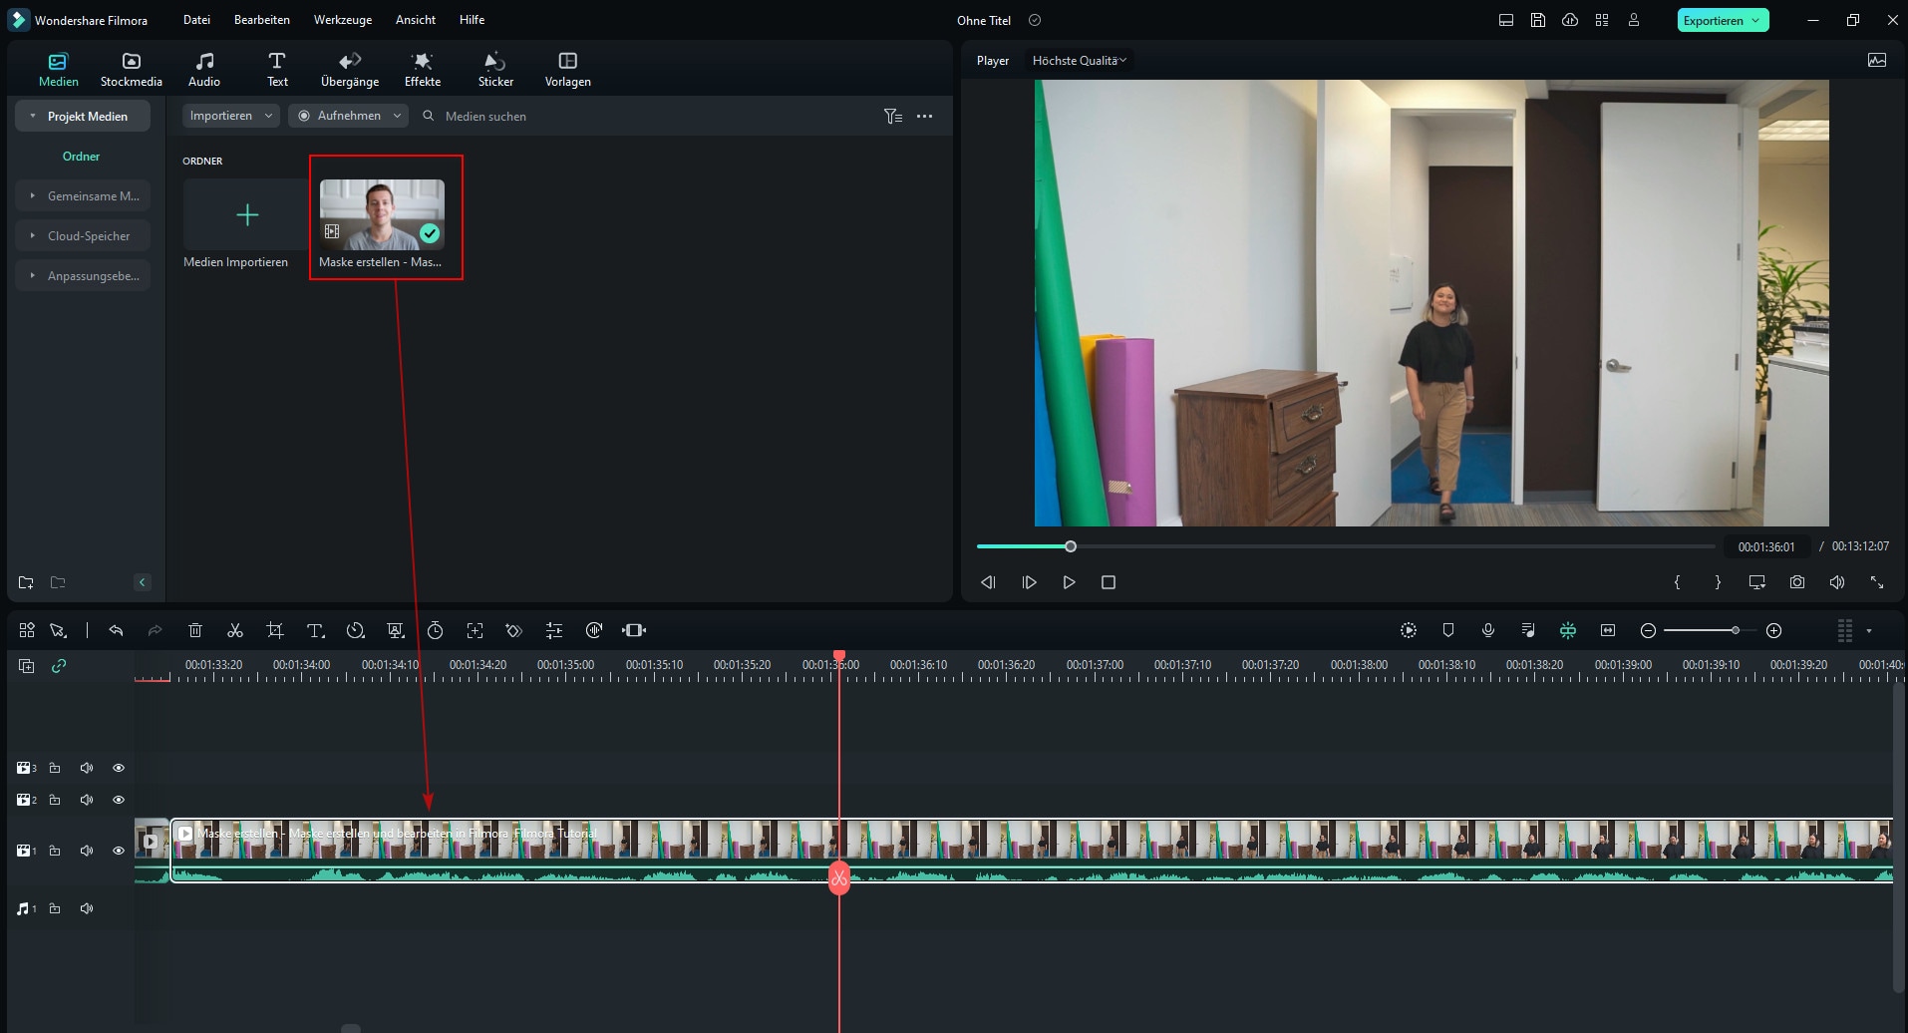Expand the Projekt Medien tree item
The image size is (1908, 1033).
(x=32, y=116)
